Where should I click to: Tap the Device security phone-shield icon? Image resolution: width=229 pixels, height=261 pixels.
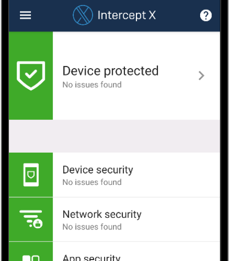(31, 175)
